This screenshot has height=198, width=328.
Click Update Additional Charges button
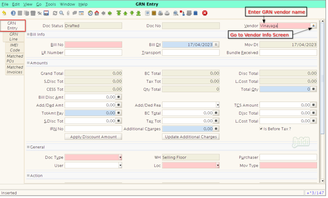click(191, 137)
